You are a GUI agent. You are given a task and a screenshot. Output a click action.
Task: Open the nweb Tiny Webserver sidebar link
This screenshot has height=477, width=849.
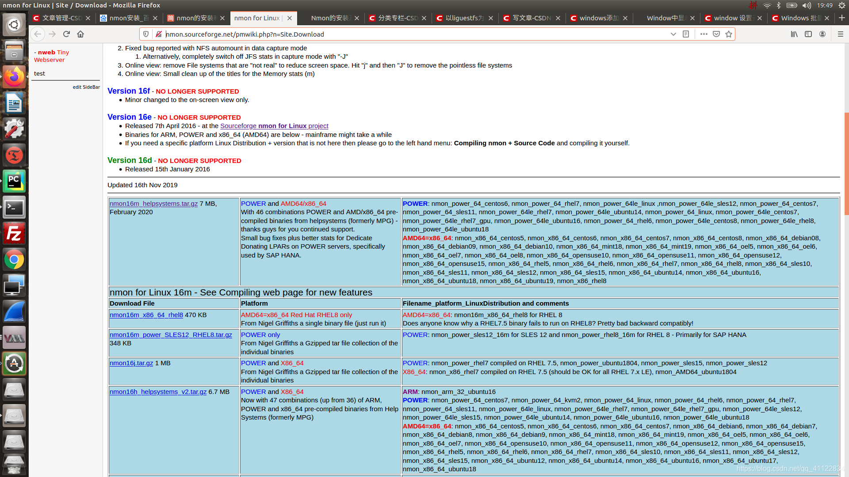coord(53,56)
